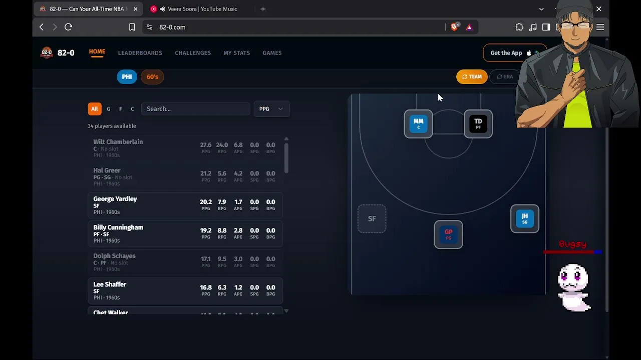Screen dimensions: 641x360
Task: Select Billy Cunningham from the player list
Action: [185, 234]
